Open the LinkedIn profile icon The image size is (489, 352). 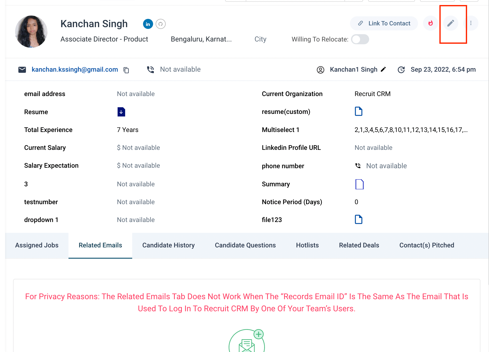[148, 24]
